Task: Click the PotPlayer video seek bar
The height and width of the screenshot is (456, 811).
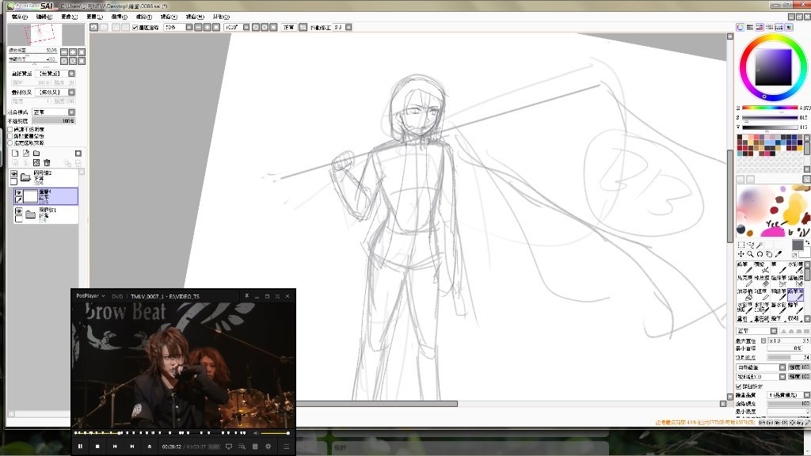Action: click(162, 433)
